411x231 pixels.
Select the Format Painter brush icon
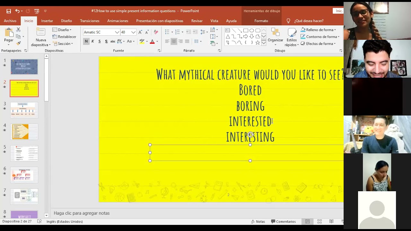pyautogui.click(x=18, y=43)
